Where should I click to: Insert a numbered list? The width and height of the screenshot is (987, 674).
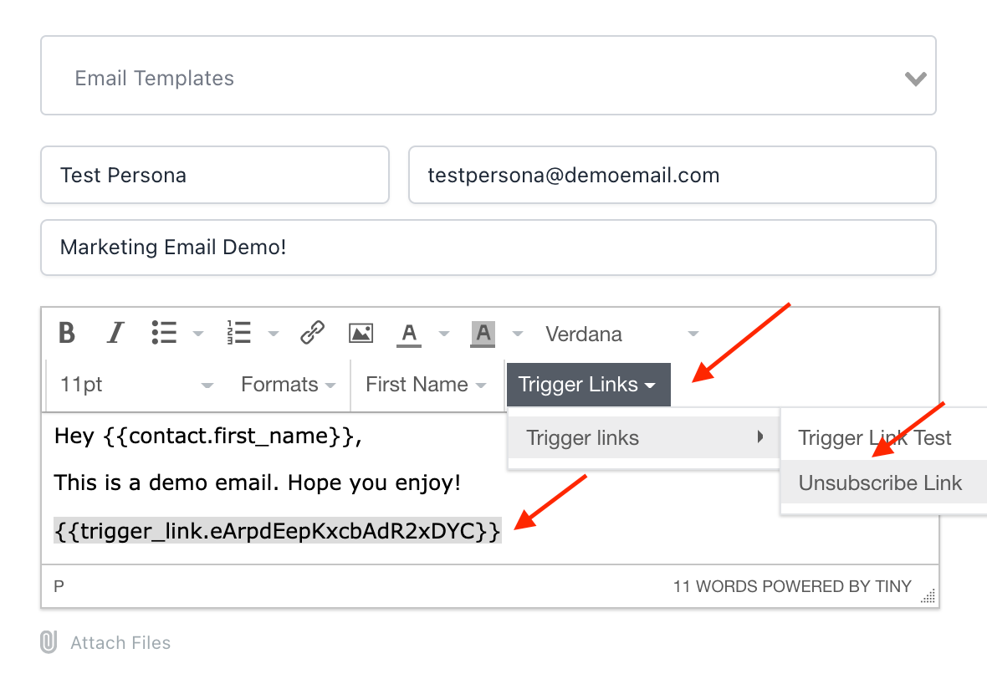tap(239, 334)
